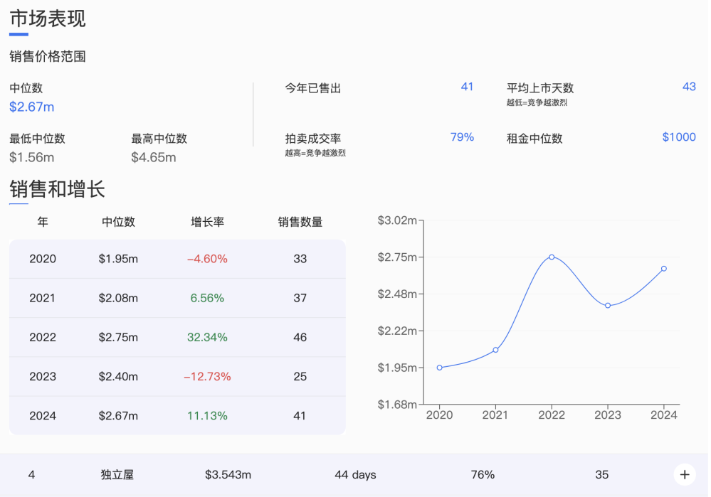Click the –12.73% growth cell for 2023
Viewport: 711px width, 497px height.
(207, 376)
